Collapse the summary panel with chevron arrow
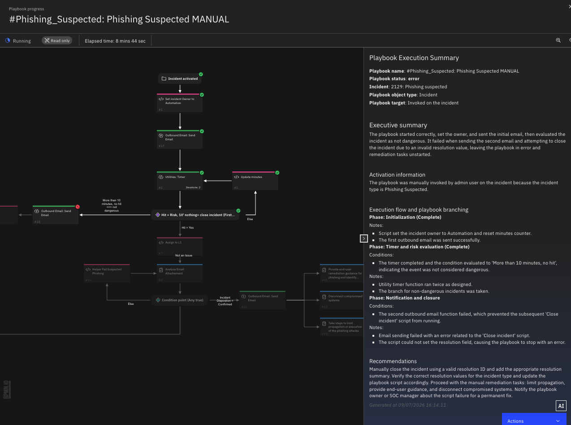The image size is (571, 425). 363,239
